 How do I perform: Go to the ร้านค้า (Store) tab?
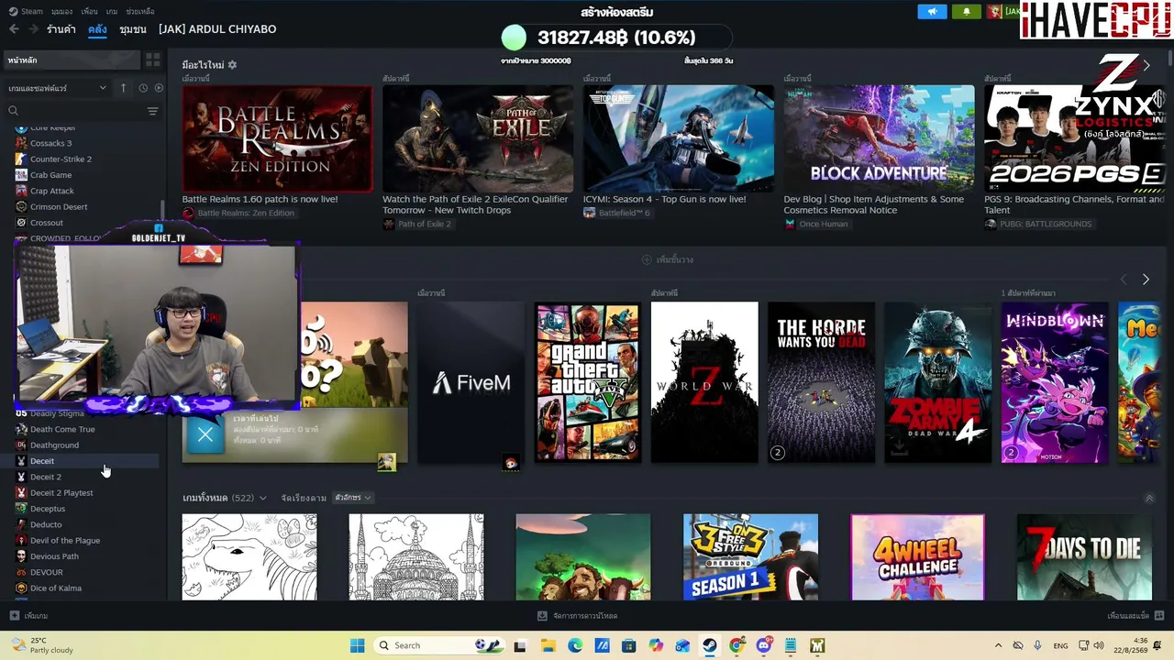tap(61, 29)
